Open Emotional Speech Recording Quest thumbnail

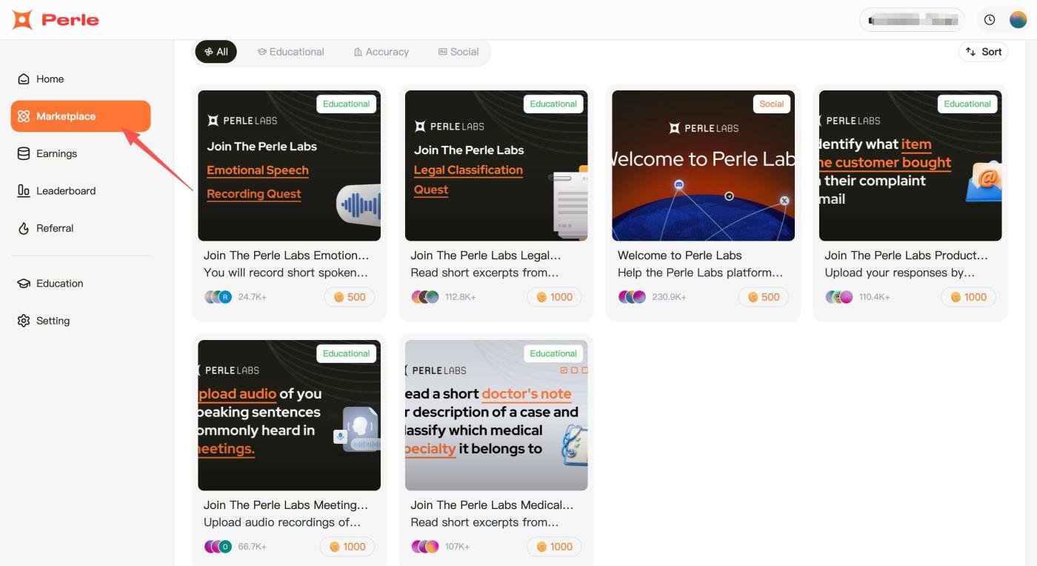(x=290, y=166)
